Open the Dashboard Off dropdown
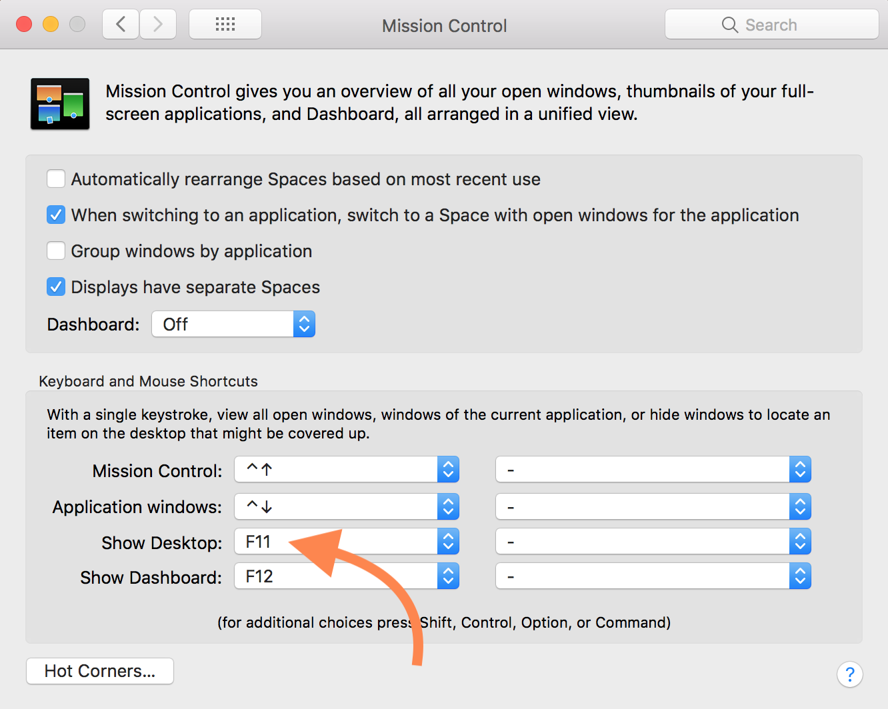The height and width of the screenshot is (709, 888). (233, 324)
